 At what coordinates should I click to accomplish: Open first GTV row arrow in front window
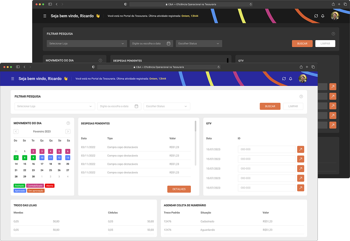click(301, 149)
